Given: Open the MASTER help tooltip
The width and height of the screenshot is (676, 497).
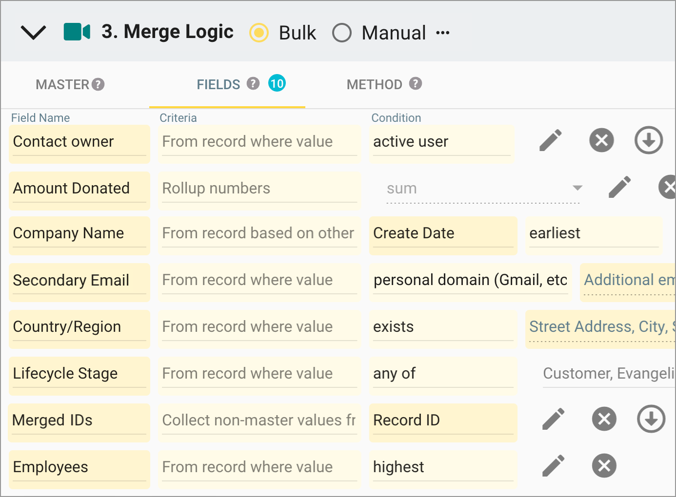Looking at the screenshot, I should click(x=99, y=84).
